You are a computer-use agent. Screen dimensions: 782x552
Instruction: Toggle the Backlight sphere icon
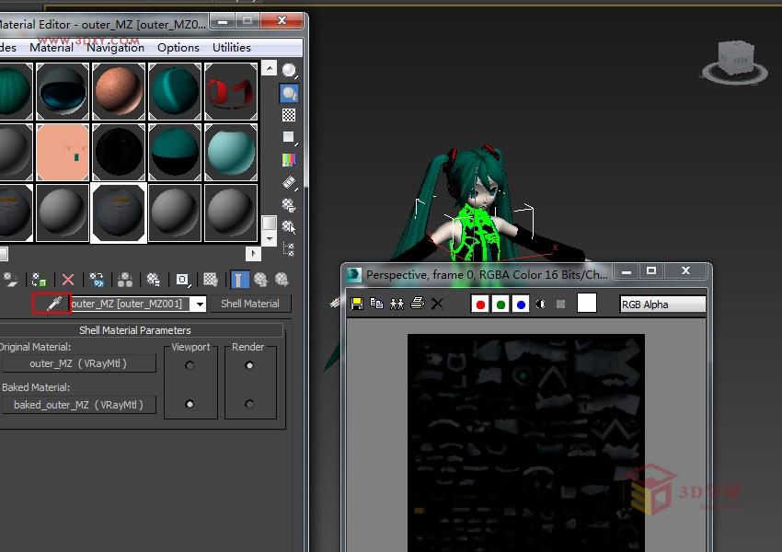(x=289, y=93)
